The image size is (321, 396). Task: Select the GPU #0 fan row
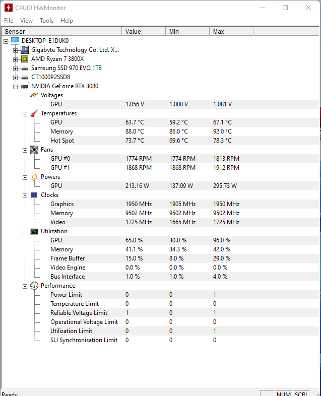(x=184, y=159)
